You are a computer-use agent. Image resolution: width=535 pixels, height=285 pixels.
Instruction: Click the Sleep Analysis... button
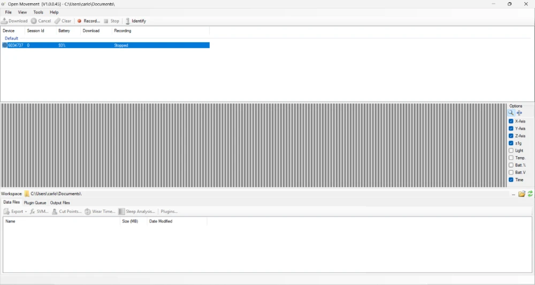click(137, 211)
